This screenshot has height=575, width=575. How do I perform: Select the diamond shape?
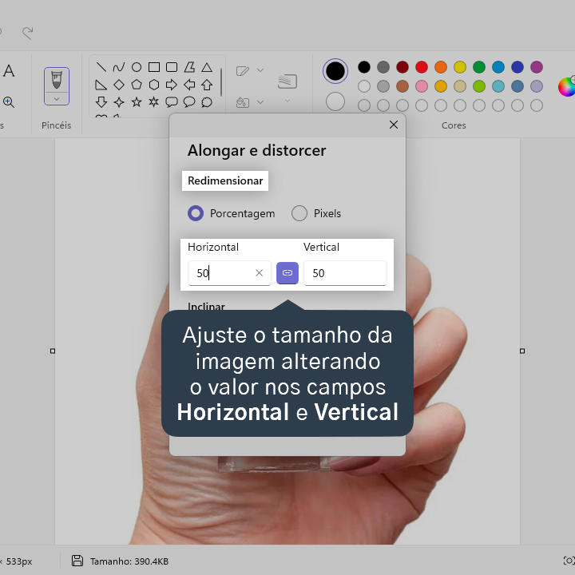[119, 85]
